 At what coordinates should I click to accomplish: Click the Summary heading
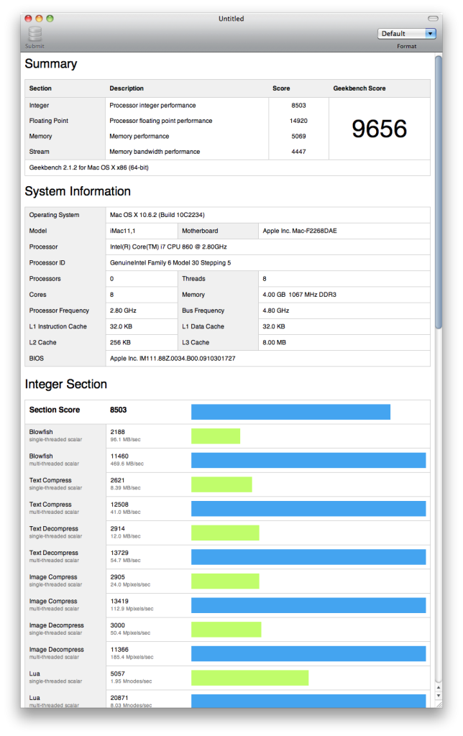coord(51,64)
